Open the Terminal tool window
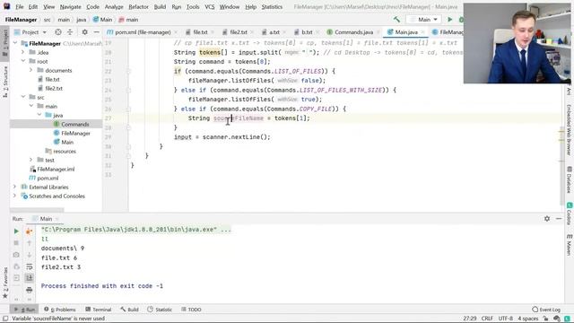574x323 pixels. [x=98, y=310]
